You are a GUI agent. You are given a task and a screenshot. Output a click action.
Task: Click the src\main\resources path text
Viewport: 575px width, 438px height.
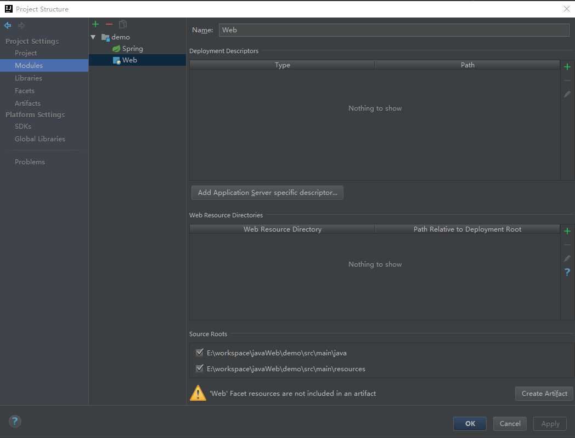click(x=286, y=369)
